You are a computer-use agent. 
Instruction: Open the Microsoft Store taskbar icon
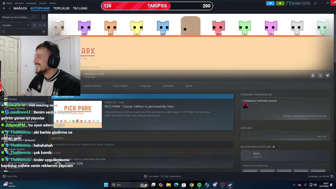tap(184, 185)
